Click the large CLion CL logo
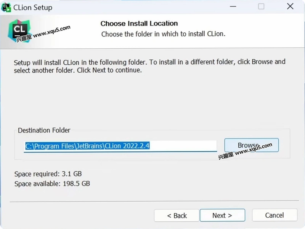 point(19,31)
